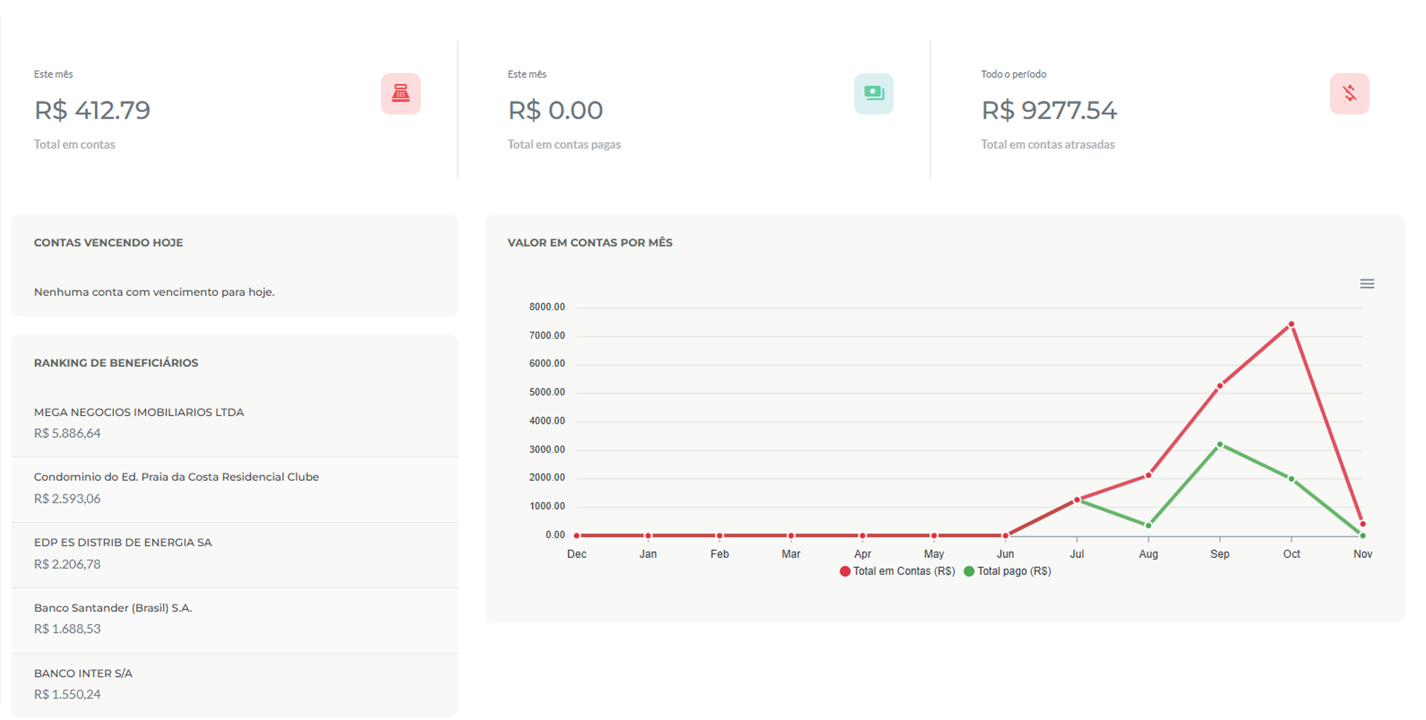Select Condominio do Ed. Praia da Costa entry

click(176, 477)
